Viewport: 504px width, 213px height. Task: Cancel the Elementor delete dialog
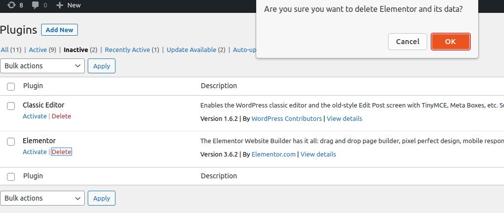(407, 42)
